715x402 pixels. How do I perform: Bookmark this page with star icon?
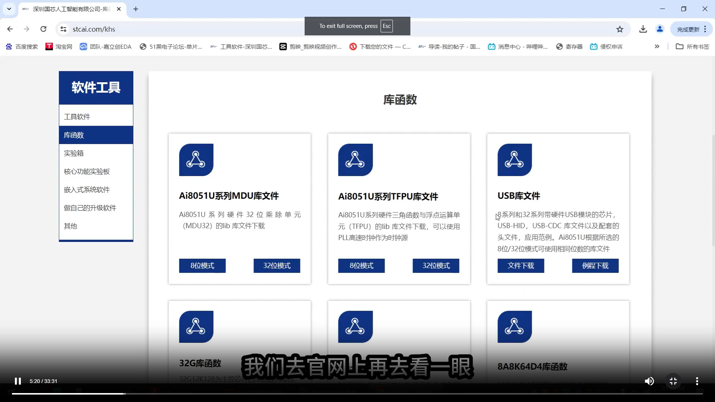[x=620, y=29]
